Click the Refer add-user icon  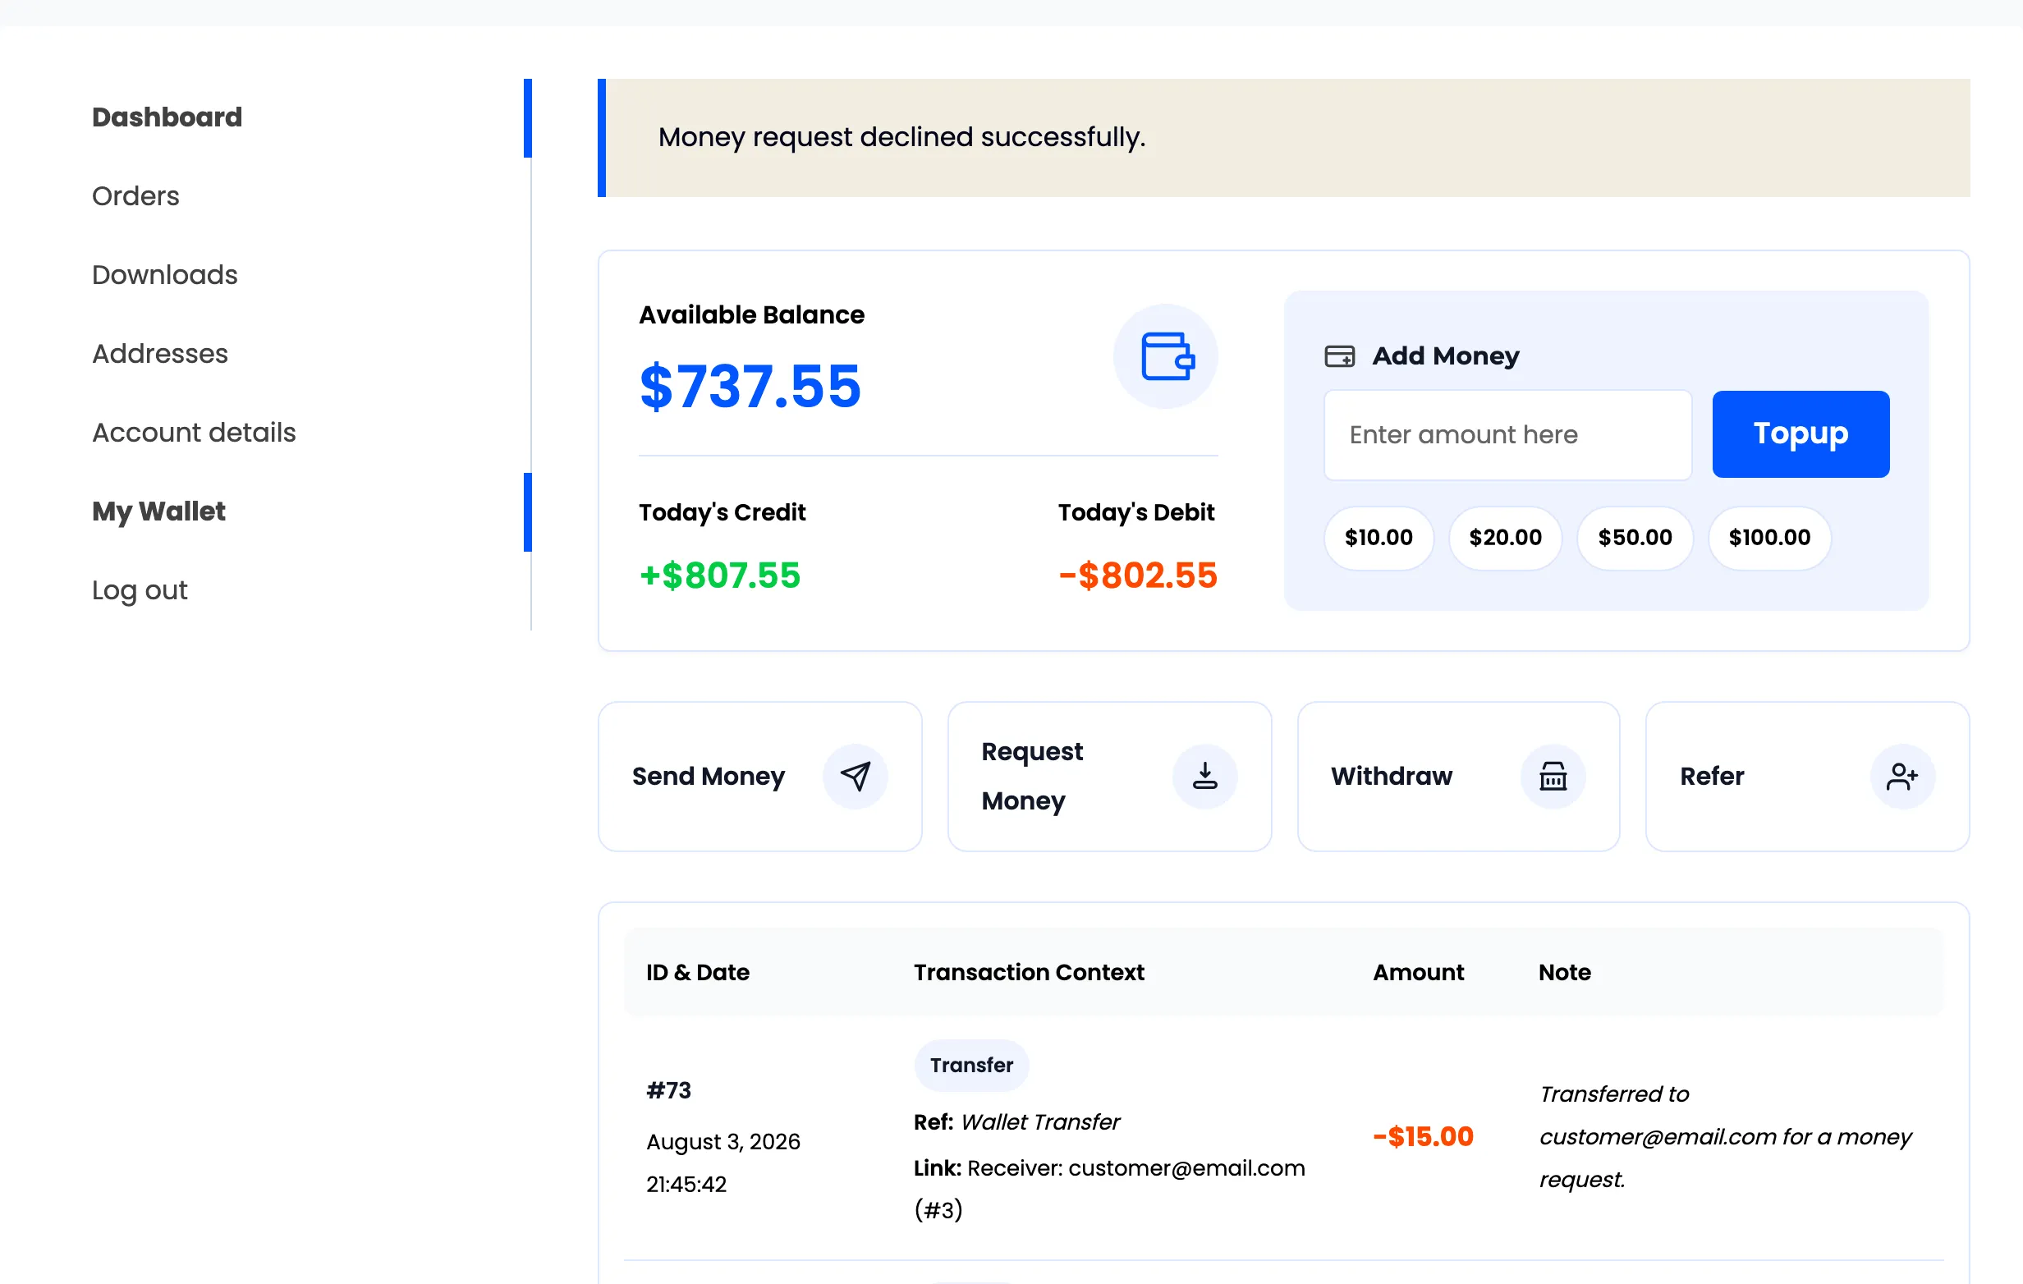pos(1902,777)
